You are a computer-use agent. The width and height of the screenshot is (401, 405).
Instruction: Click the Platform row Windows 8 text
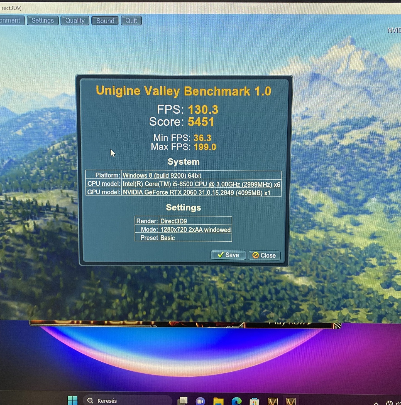click(x=162, y=175)
